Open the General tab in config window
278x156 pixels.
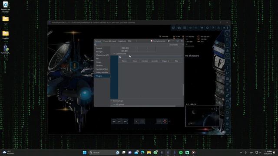98,41
